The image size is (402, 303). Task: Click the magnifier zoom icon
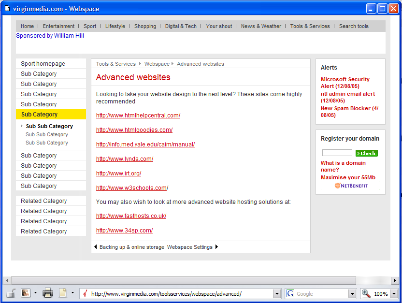coord(366,293)
